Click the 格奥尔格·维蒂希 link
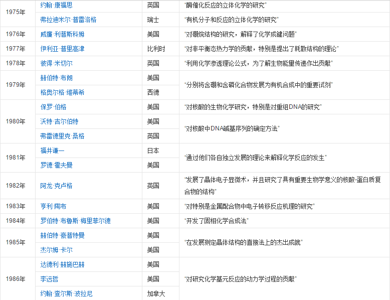The image size is (390, 300). pos(62,92)
